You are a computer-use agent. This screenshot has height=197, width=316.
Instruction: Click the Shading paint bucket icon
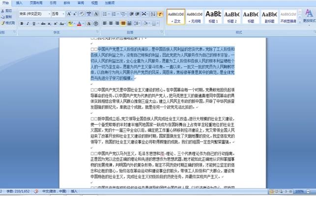click(x=145, y=24)
